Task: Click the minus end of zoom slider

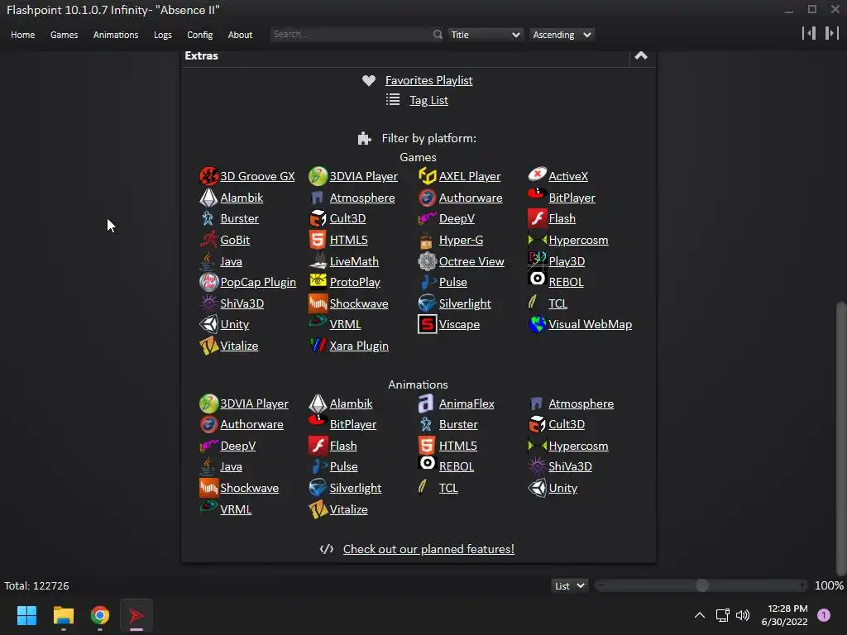Action: pos(602,585)
